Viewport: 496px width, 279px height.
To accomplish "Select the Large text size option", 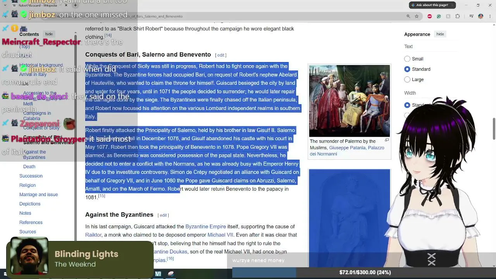I will 407,79.
